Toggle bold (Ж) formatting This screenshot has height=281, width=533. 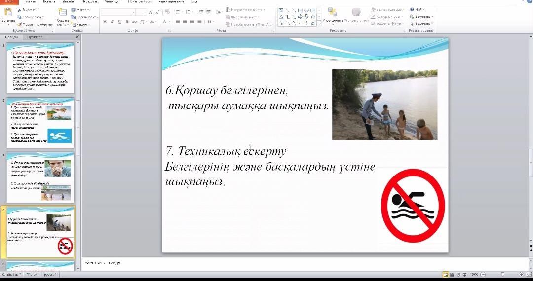coord(105,22)
